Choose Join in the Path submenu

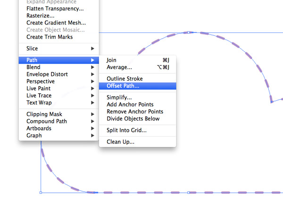138,60
